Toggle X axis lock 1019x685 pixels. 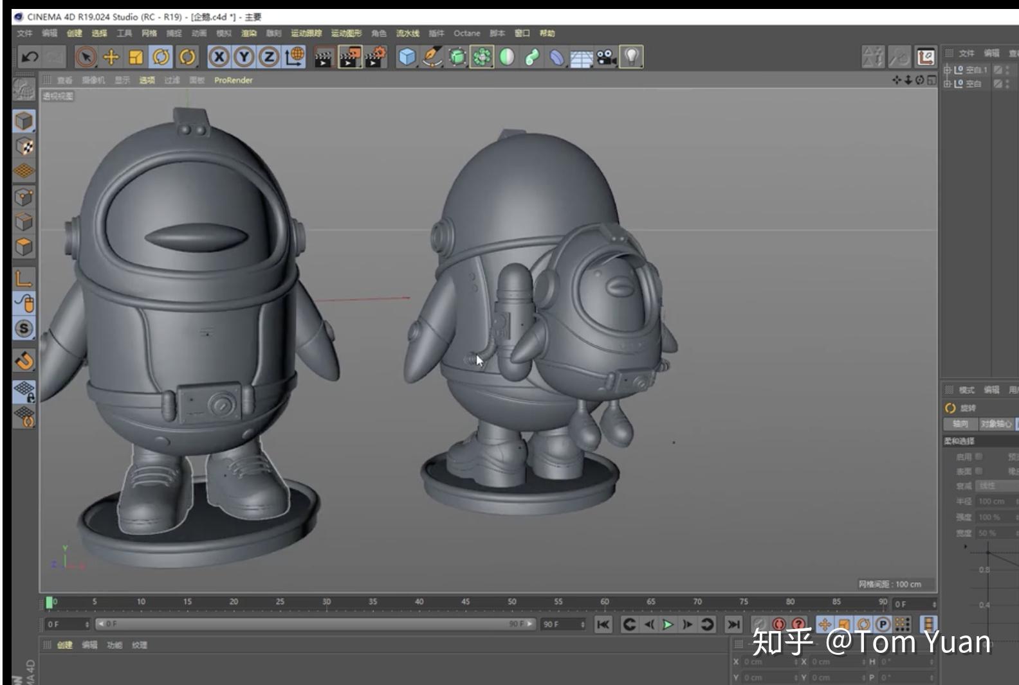tap(219, 57)
